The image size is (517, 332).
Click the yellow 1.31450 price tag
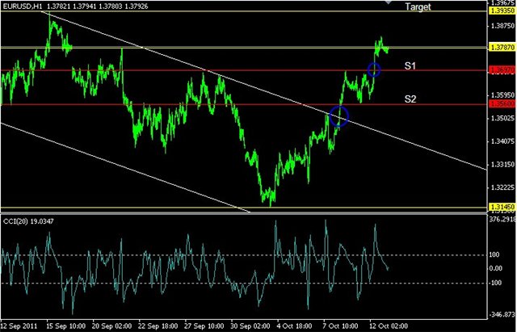coord(502,207)
